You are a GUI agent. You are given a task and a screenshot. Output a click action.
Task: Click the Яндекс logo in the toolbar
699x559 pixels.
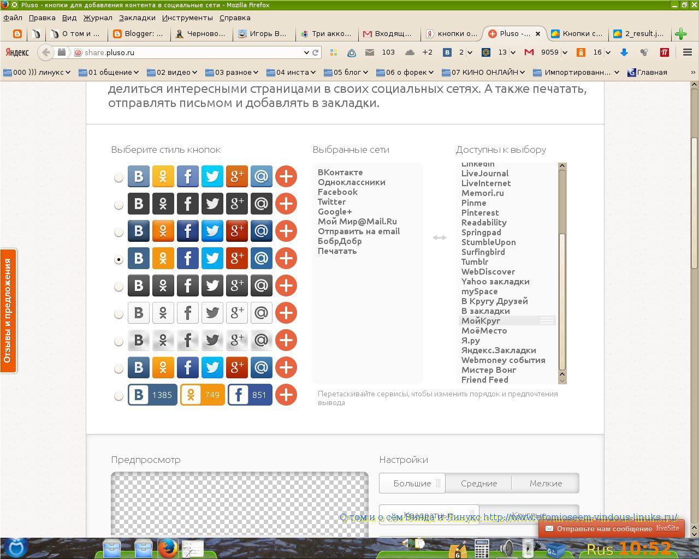[17, 52]
